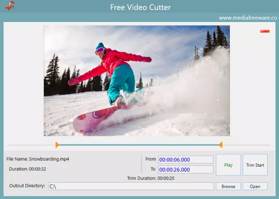Click the Trim Duration 00:00:20 label
279x199 pixels.
tap(151, 178)
